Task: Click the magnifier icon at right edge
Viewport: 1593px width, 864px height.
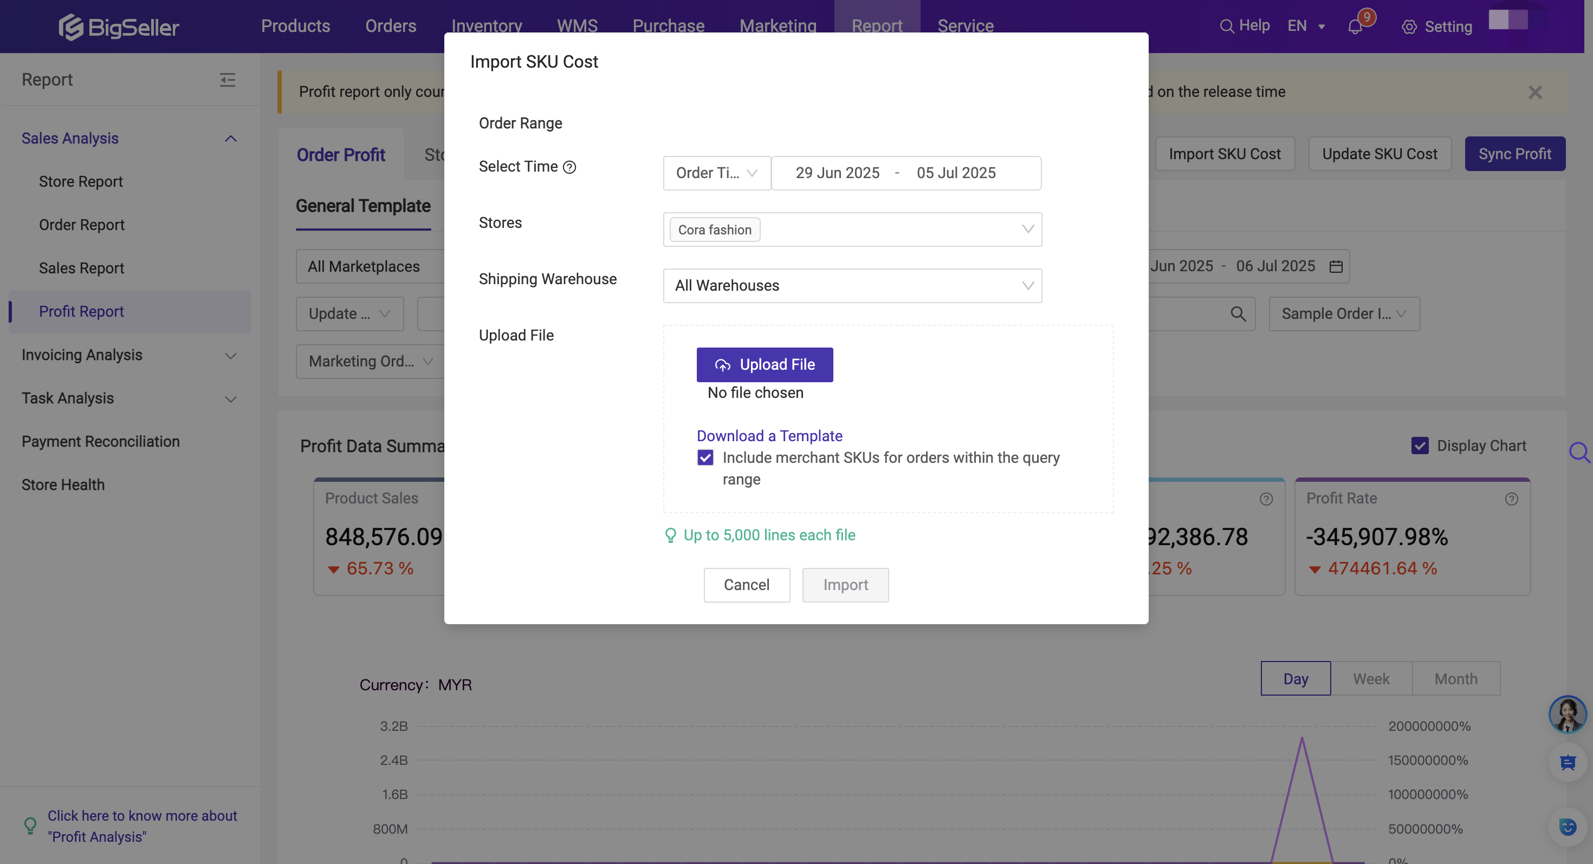Action: (x=1579, y=453)
